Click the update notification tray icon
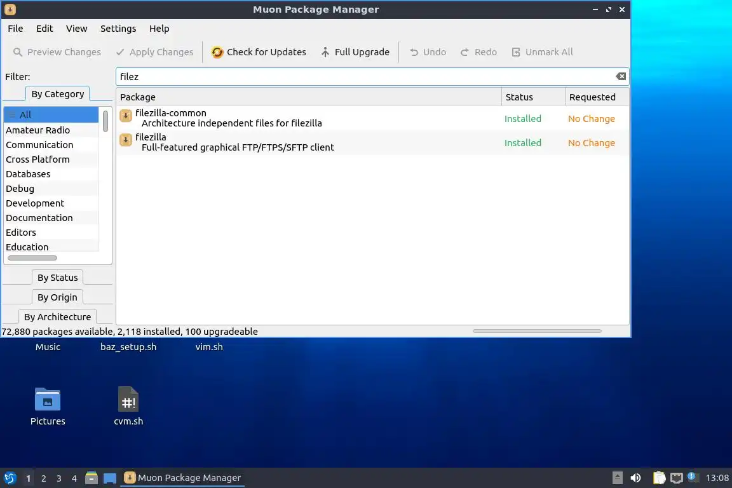Image resolution: width=732 pixels, height=488 pixels. [693, 477]
